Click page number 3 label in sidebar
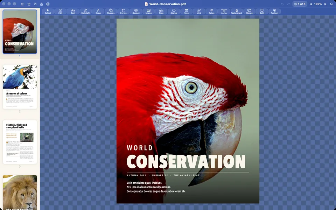The height and width of the screenshot is (210, 336). point(20,167)
